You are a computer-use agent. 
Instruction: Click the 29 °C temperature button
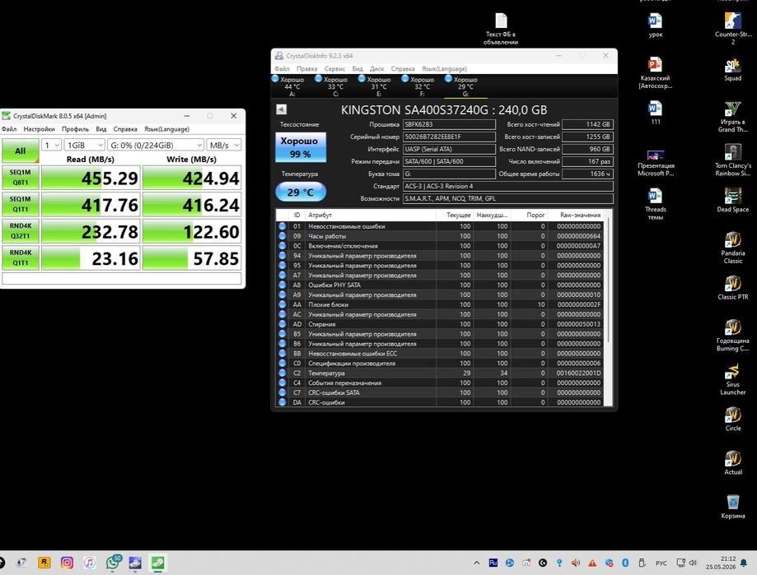coord(301,192)
